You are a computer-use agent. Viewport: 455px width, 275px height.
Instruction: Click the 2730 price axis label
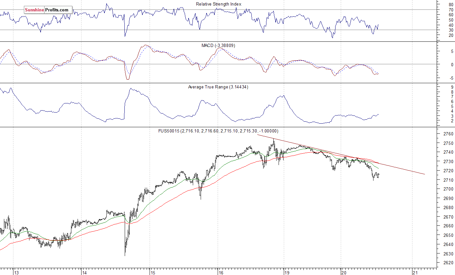[x=448, y=161]
